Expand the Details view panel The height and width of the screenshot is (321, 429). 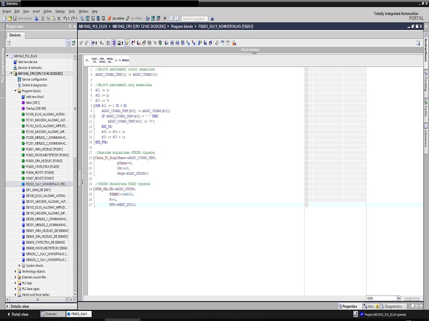(8, 306)
